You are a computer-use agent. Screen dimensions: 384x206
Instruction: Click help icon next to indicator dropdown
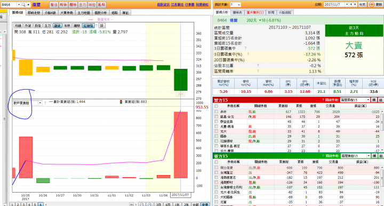[x=45, y=103]
